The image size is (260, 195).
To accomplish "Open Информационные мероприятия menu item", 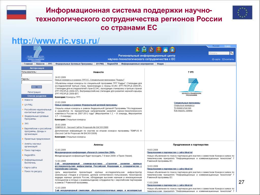I will click(x=137, y=64).
